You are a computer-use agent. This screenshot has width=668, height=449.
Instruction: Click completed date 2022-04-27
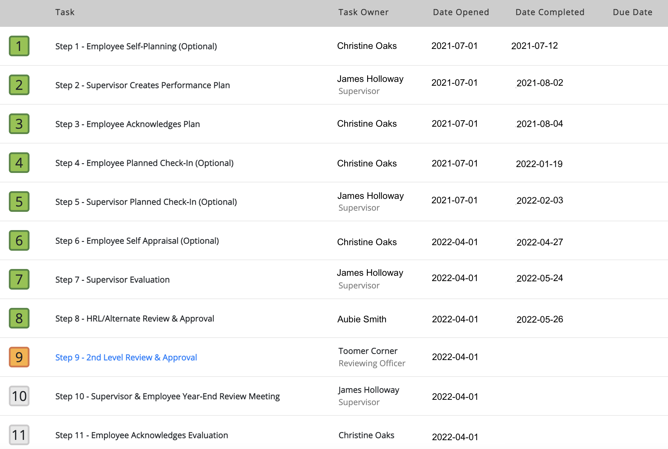540,242
